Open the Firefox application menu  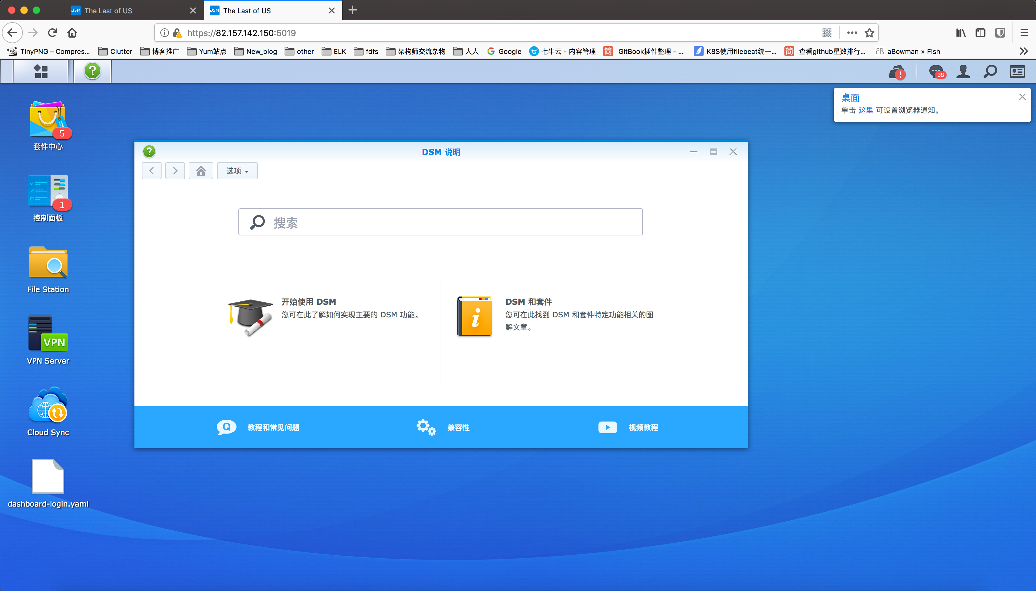pyautogui.click(x=1025, y=33)
